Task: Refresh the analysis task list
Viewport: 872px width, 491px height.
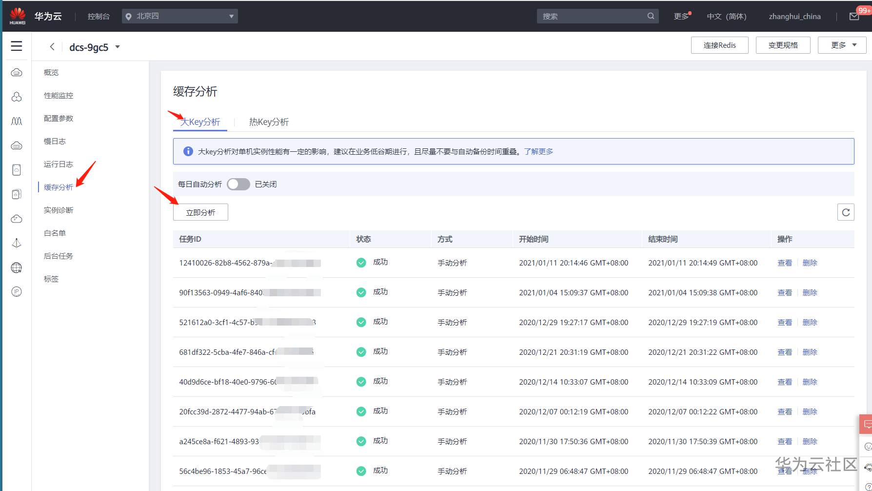Action: click(846, 212)
